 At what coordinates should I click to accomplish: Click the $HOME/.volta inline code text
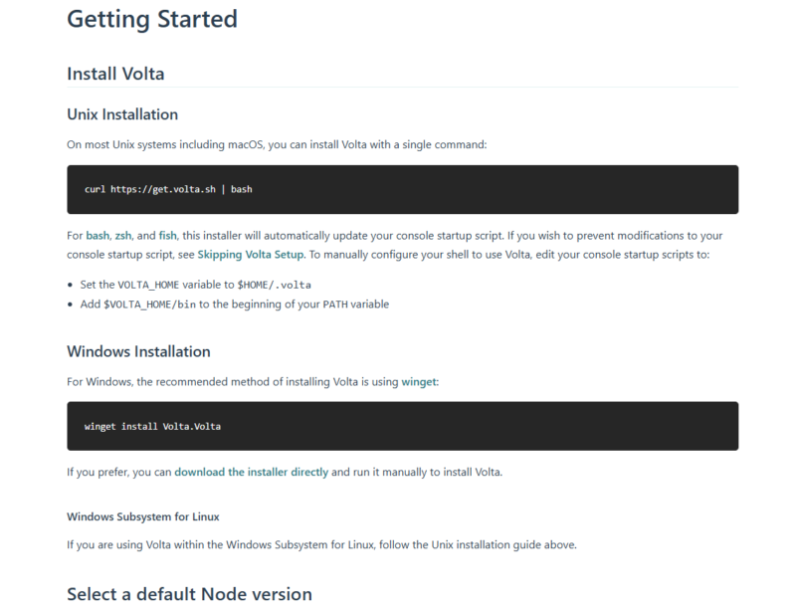coord(275,285)
